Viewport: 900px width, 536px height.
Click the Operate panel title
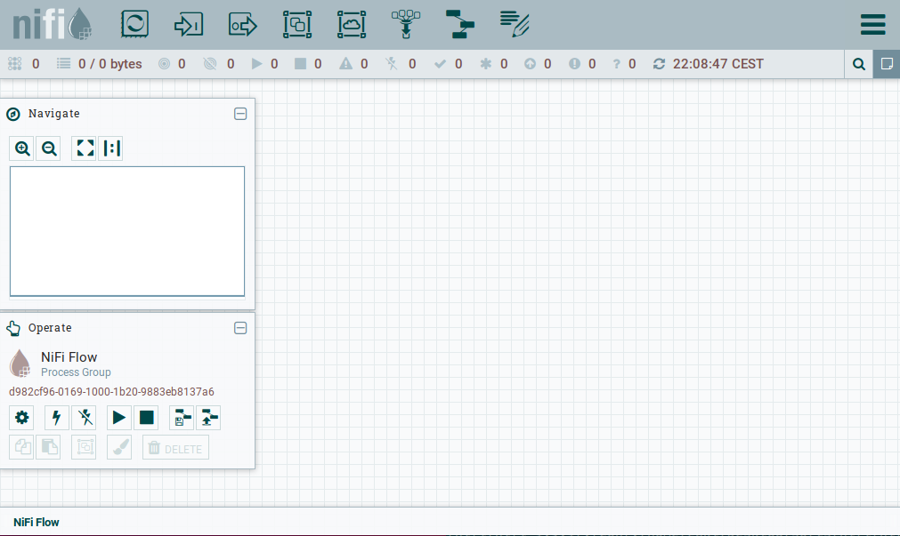coord(50,328)
